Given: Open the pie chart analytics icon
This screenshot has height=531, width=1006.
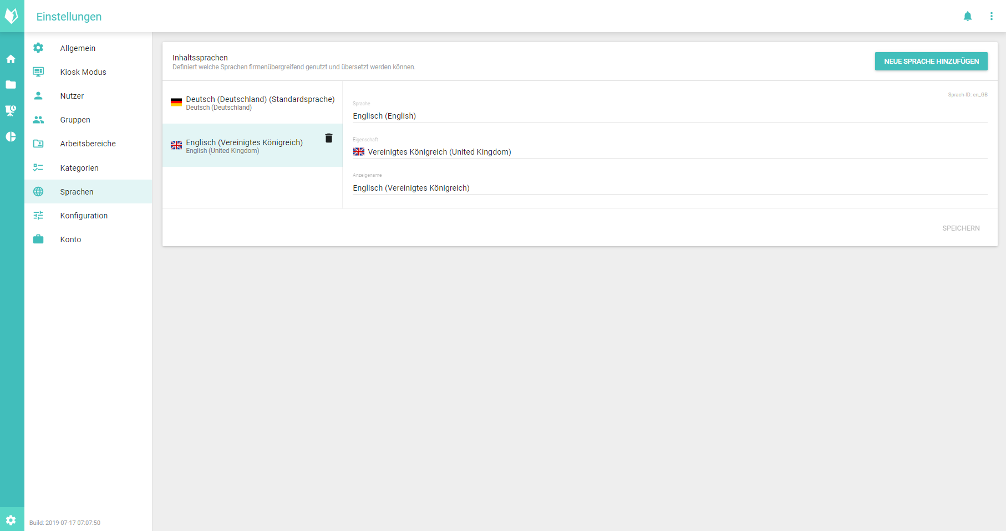Looking at the screenshot, I should pyautogui.click(x=11, y=137).
